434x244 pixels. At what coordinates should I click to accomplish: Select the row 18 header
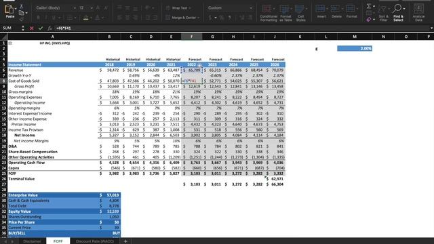[x=4, y=136]
